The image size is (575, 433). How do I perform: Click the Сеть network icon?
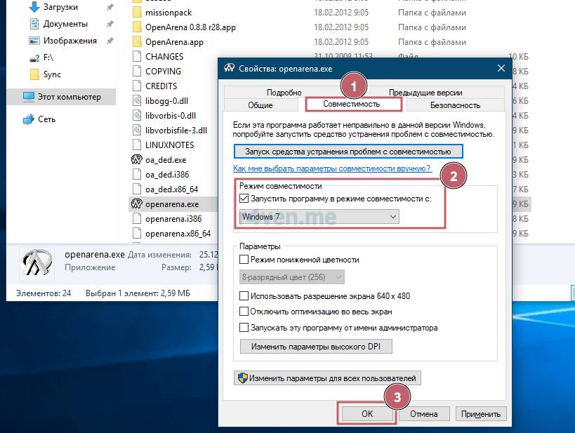(28, 119)
